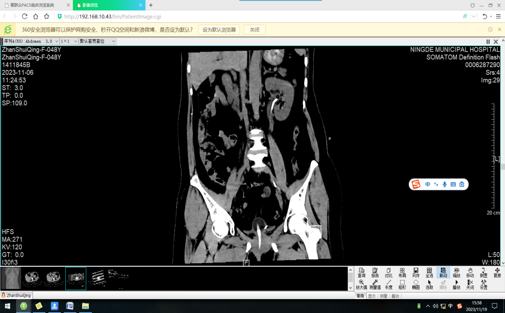Click 设为默认浏览器 button
This screenshot has height=313, width=505.
(219, 30)
